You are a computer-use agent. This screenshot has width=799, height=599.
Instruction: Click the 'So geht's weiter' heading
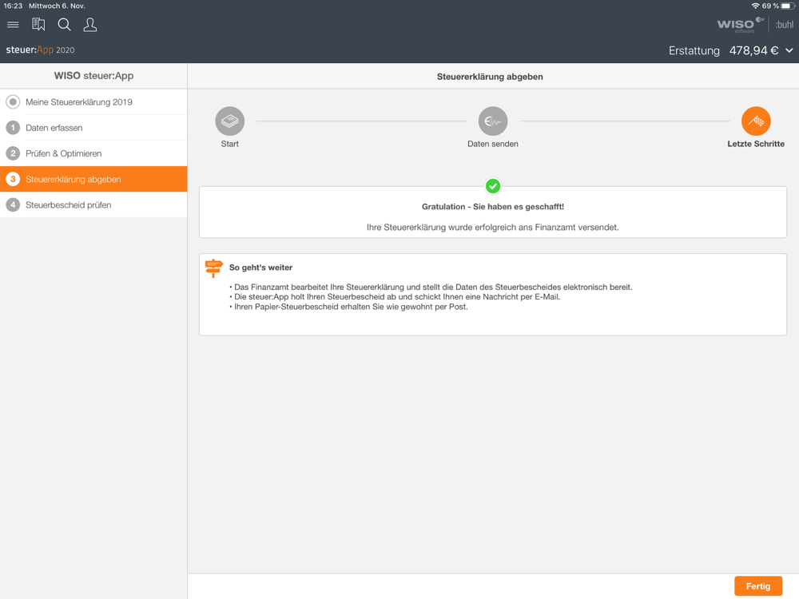click(261, 268)
